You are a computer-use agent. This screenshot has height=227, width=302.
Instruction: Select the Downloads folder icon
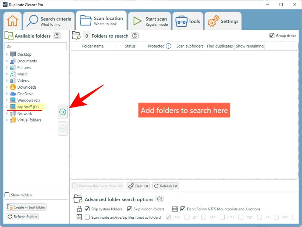click(x=13, y=87)
